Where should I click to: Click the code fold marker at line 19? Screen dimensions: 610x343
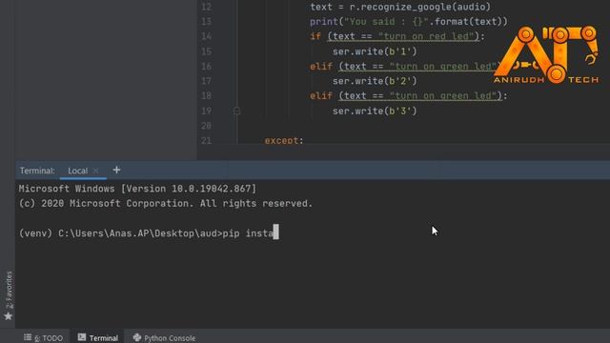(236, 111)
